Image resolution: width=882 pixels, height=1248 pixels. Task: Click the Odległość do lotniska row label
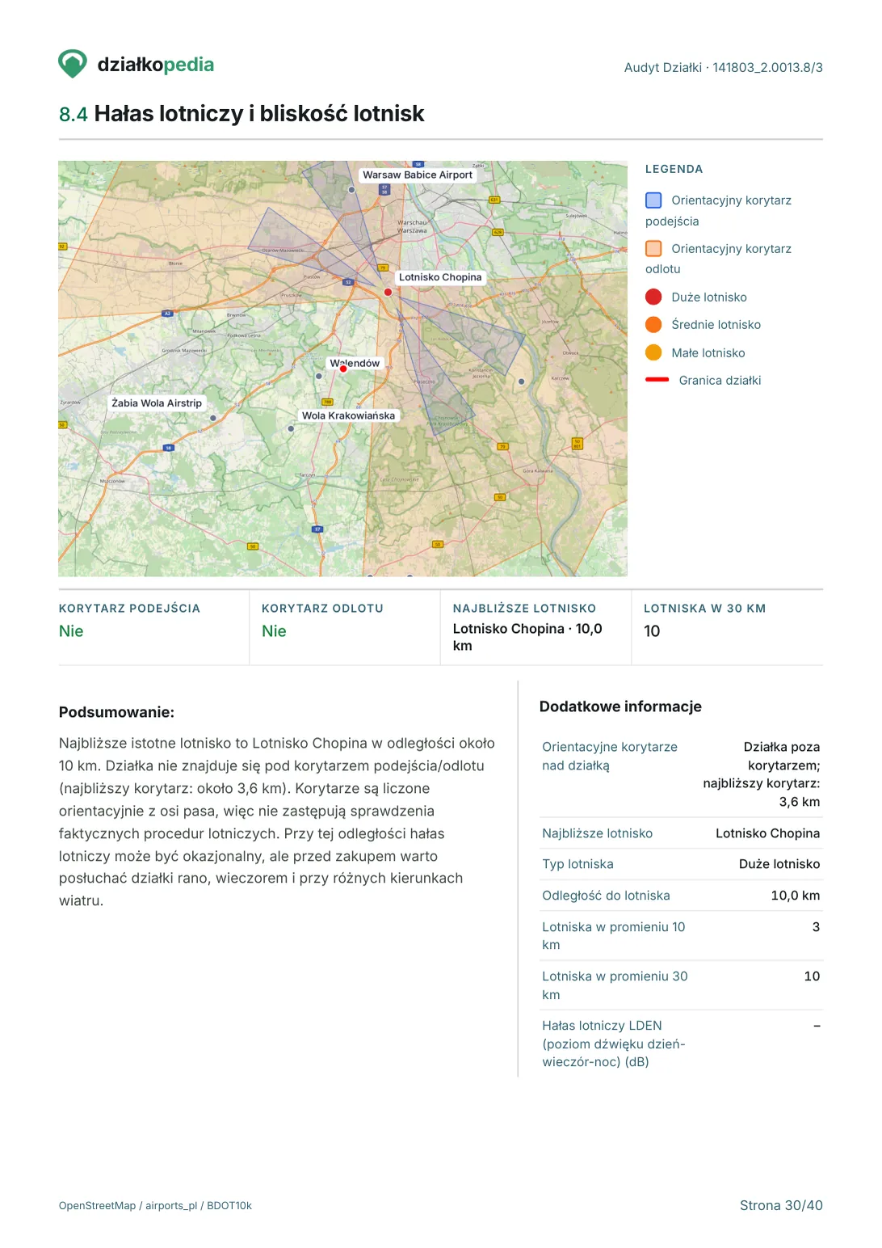click(606, 896)
